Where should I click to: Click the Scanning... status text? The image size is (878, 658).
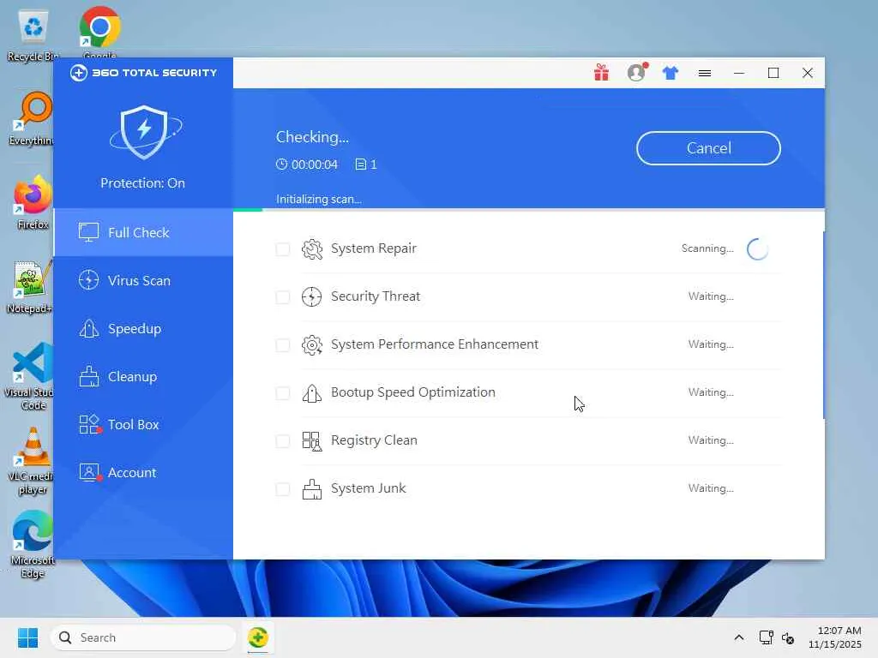tap(707, 248)
